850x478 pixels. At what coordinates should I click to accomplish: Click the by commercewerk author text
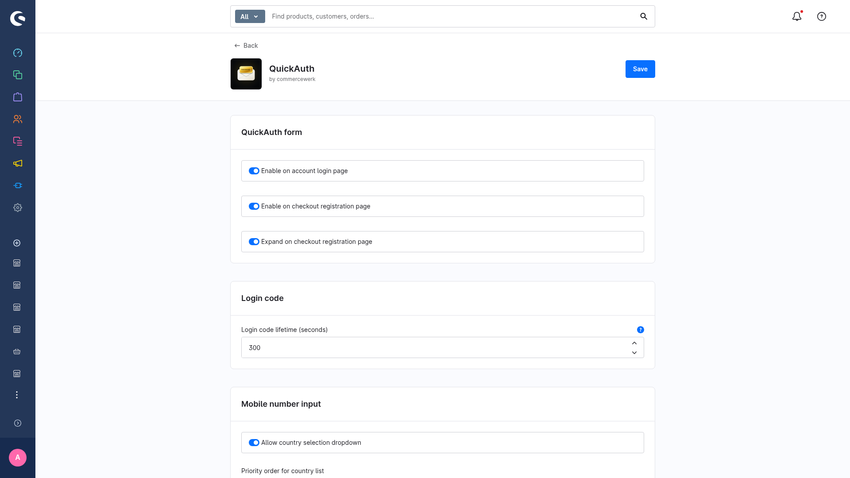[x=292, y=79]
